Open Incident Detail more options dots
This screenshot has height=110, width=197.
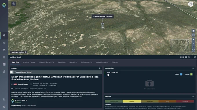click(x=192, y=57)
